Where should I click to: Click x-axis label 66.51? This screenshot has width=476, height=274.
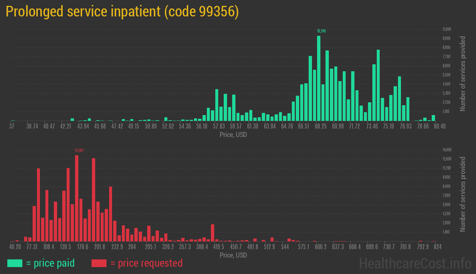304,126
